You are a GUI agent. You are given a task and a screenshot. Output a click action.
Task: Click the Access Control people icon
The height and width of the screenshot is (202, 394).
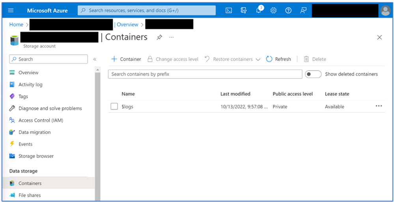[12, 120]
